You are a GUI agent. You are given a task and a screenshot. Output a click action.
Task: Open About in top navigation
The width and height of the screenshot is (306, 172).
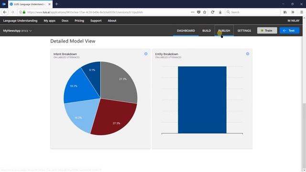[x=112, y=21]
